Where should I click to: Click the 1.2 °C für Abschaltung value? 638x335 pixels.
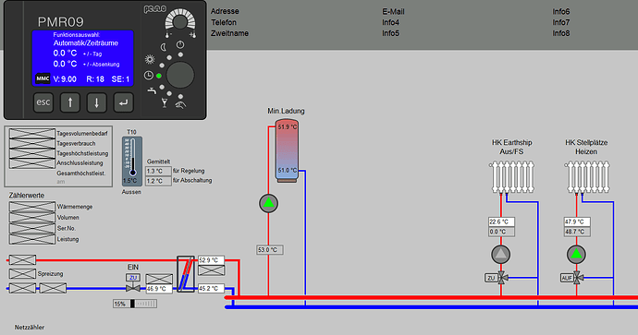[158, 181]
